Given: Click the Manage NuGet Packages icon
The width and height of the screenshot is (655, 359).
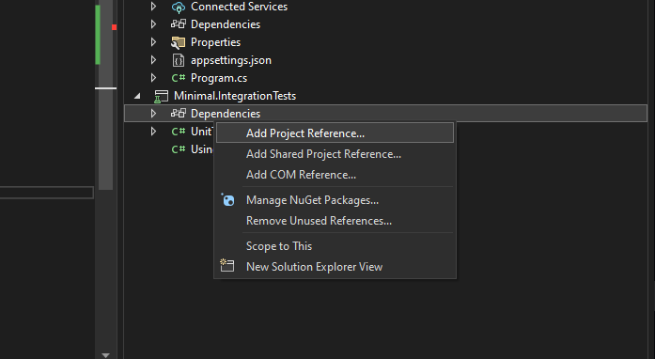Looking at the screenshot, I should pyautogui.click(x=227, y=200).
